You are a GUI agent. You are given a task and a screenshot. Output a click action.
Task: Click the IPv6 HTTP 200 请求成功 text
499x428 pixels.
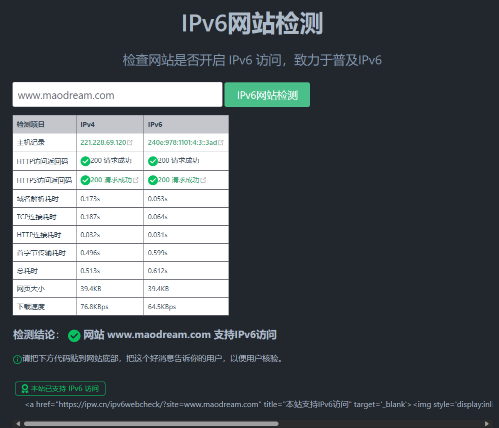178,161
